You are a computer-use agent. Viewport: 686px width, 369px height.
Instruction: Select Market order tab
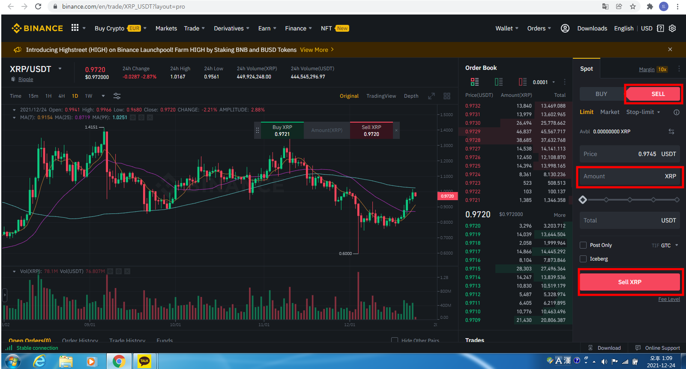click(x=610, y=112)
